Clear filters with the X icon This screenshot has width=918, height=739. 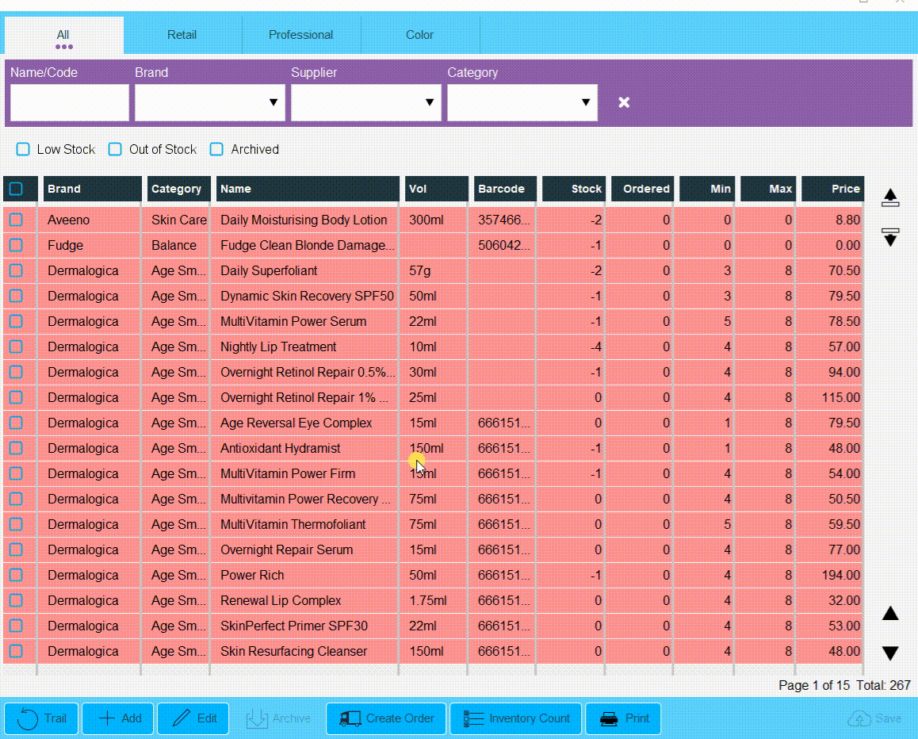624,102
